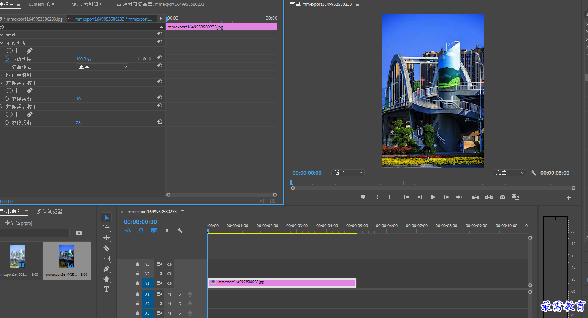Toggle V3 track visibility eye

tap(169, 264)
